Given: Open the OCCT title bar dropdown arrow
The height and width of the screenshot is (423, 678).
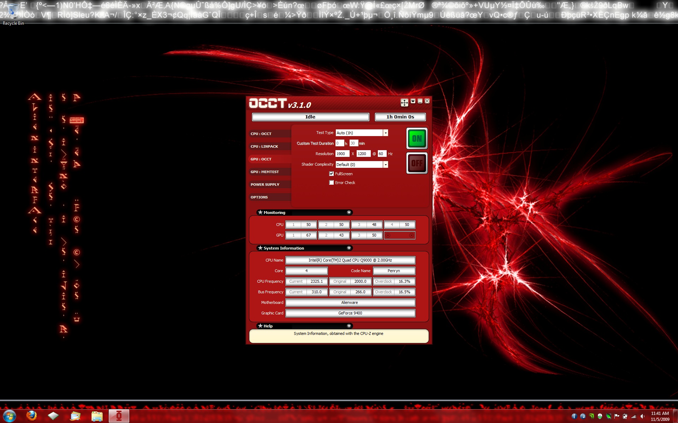Looking at the screenshot, I should pyautogui.click(x=413, y=102).
